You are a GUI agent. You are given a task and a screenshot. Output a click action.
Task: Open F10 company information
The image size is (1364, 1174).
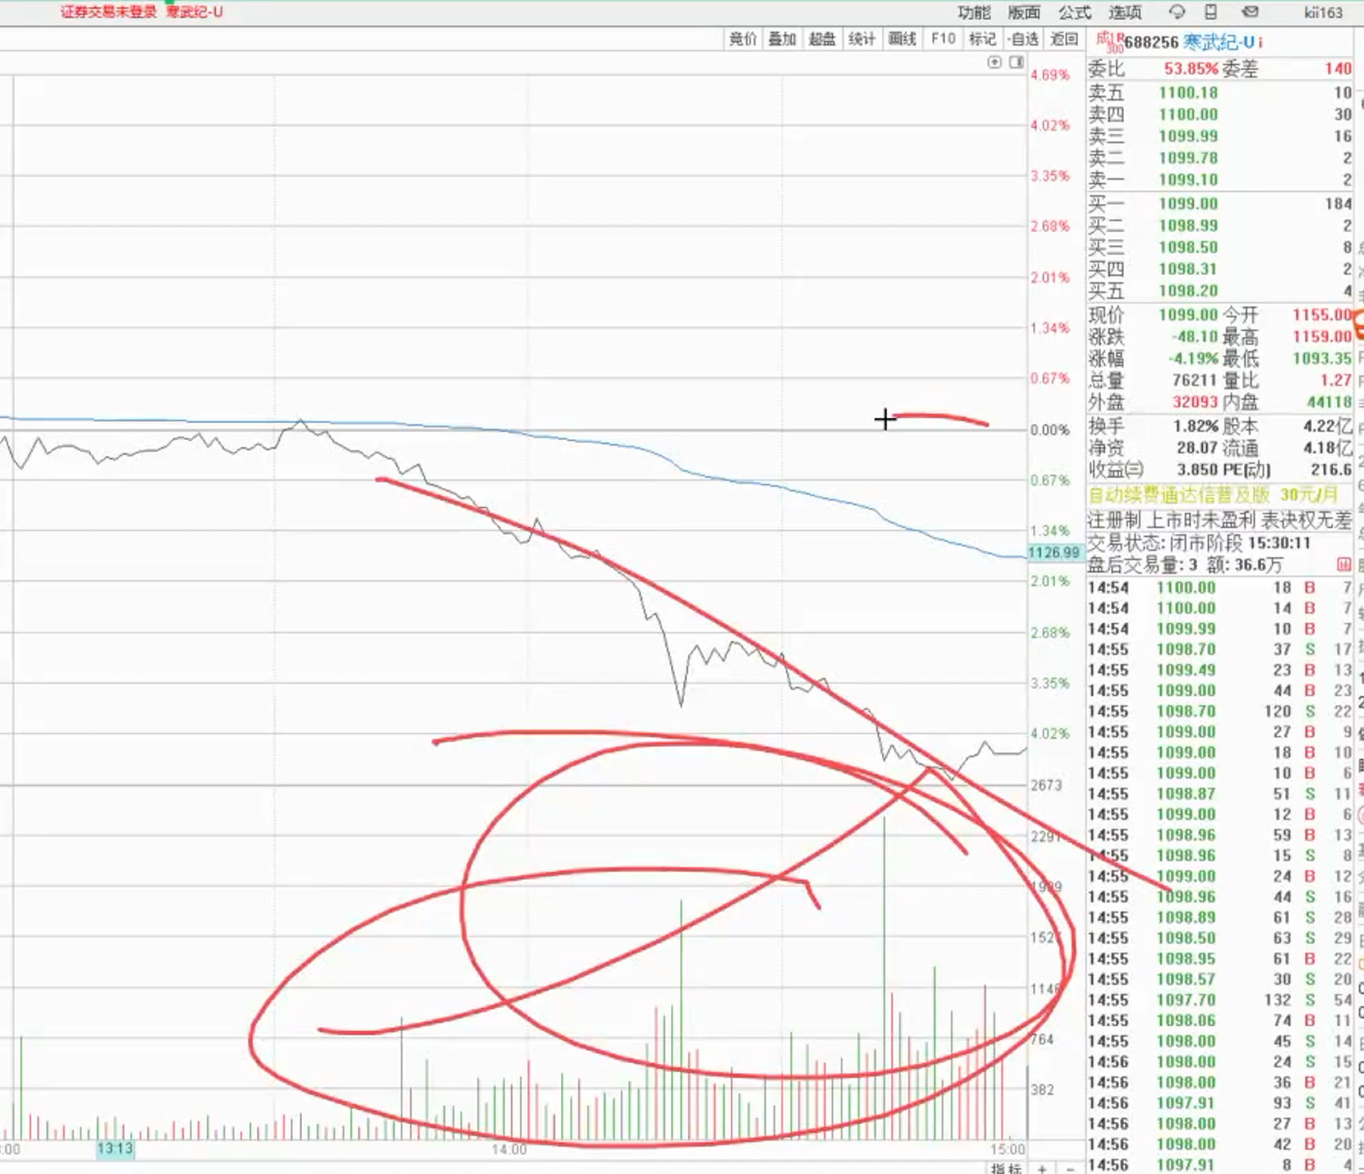[x=943, y=39]
